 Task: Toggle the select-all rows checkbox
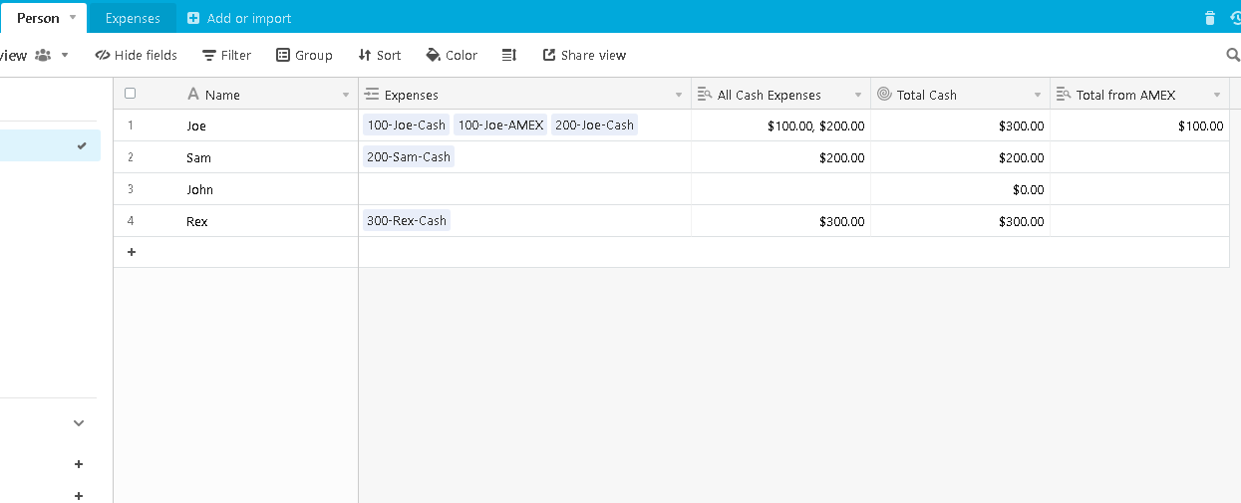coord(130,94)
